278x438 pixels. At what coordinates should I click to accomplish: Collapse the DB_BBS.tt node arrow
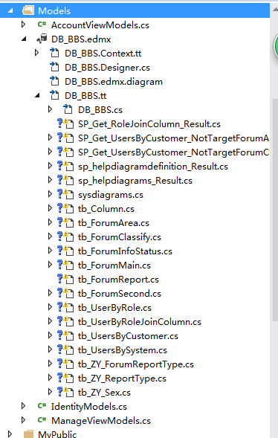37,96
